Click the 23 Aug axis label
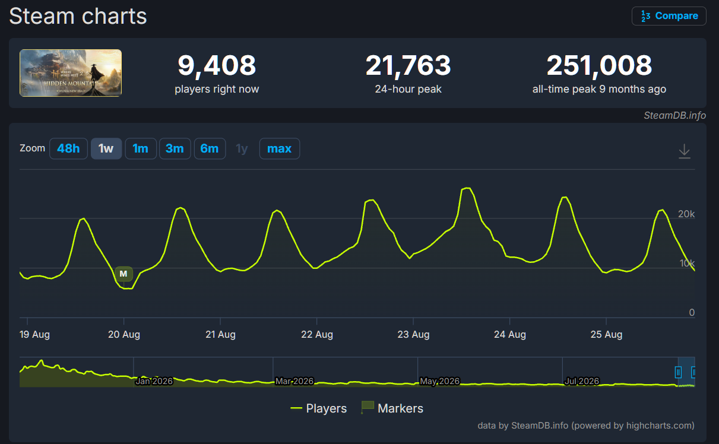This screenshot has width=719, height=444. 413,334
